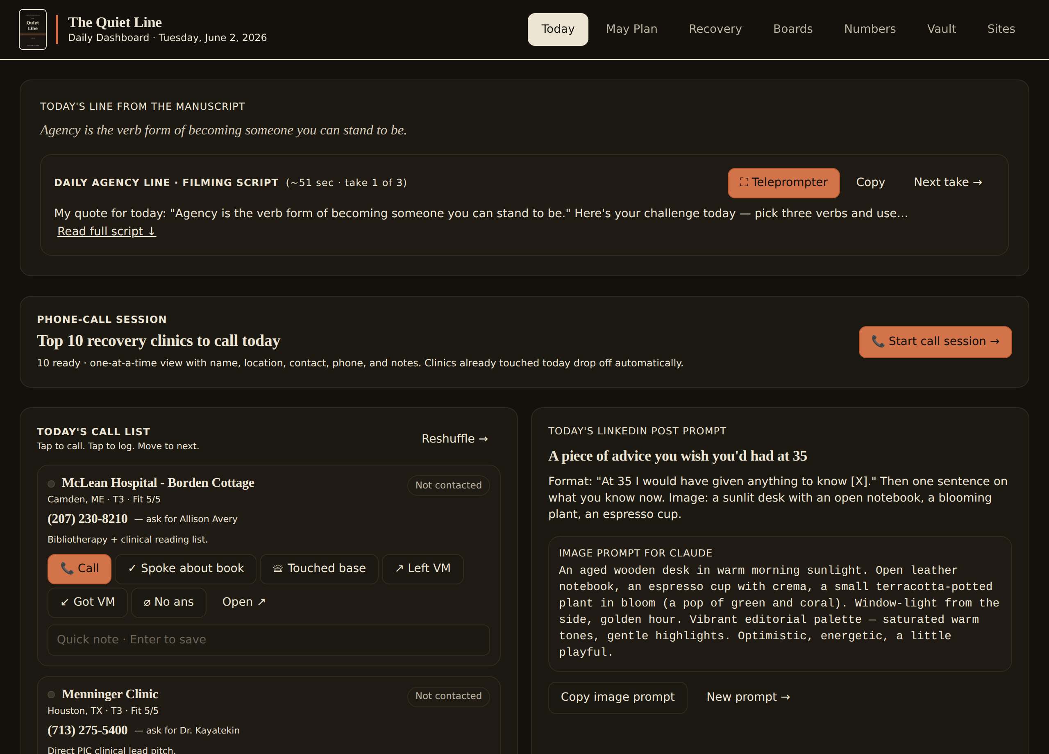This screenshot has height=754, width=1049.
Task: Copy image prompt for LinkedIn post
Action: tap(618, 697)
